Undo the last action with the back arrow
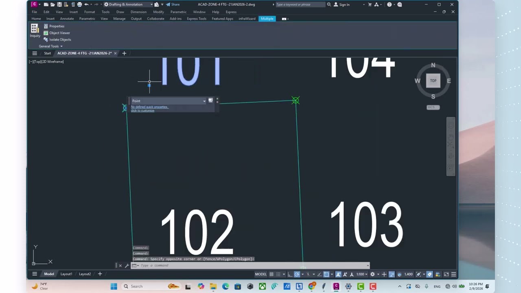 click(x=86, y=4)
